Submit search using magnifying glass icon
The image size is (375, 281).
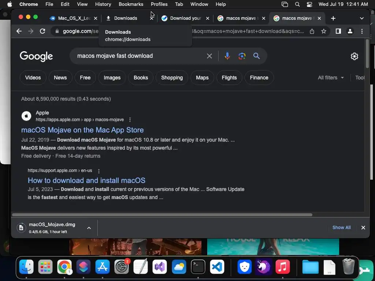[256, 56]
